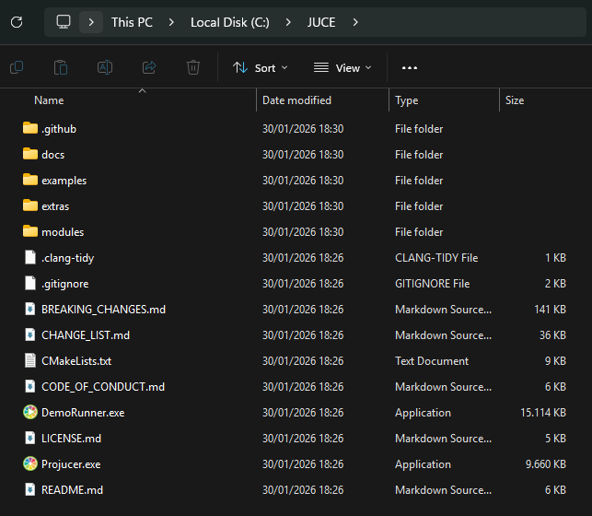Click the Delete trash icon
Screen dimensions: 592x516
coord(193,67)
